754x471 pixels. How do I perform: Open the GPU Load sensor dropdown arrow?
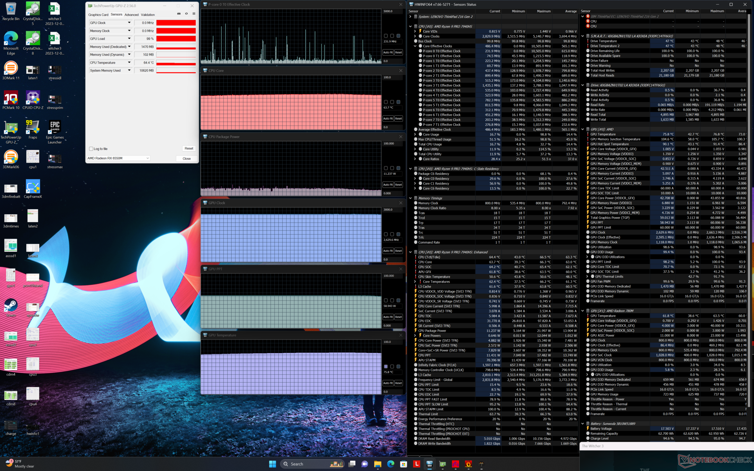pyautogui.click(x=129, y=38)
